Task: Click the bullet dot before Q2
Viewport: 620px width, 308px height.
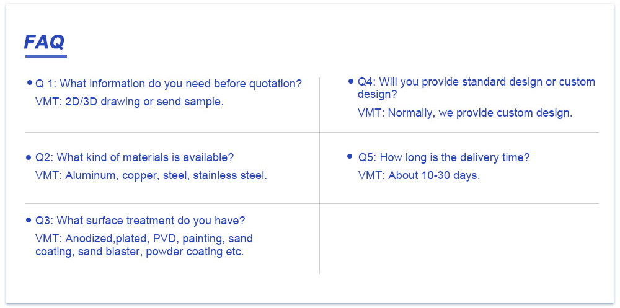Action: [x=29, y=157]
